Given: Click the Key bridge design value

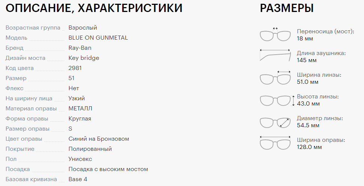Looking at the screenshot, I should pyautogui.click(x=84, y=58).
